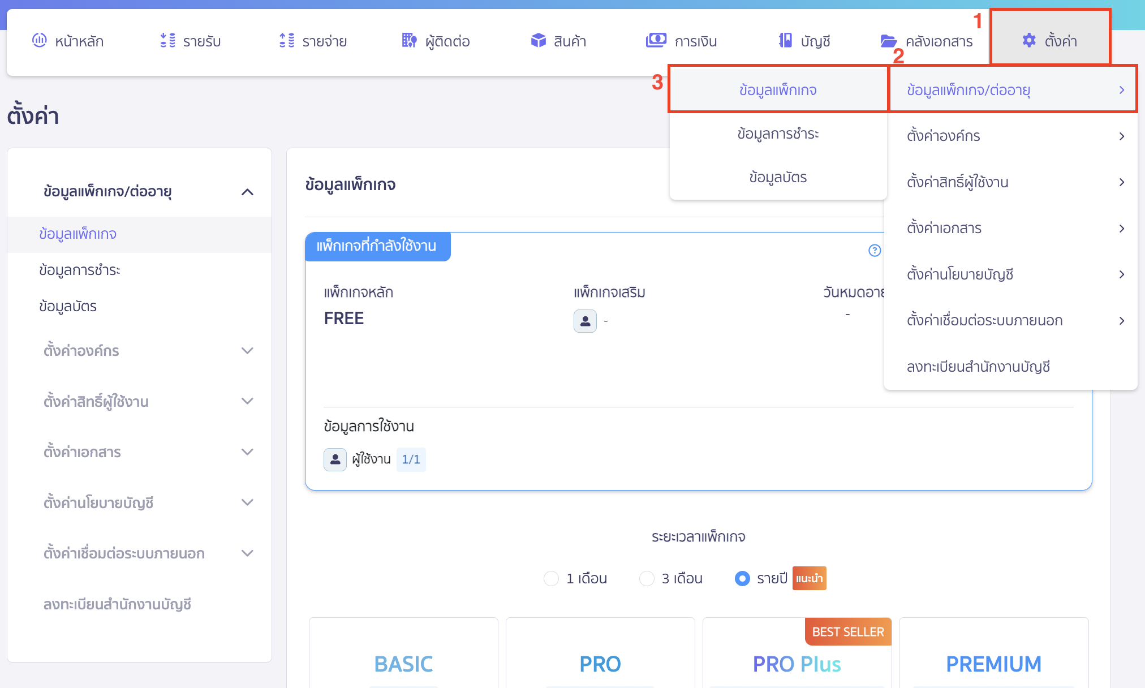
Task: Click the help question mark icon
Action: point(875,250)
